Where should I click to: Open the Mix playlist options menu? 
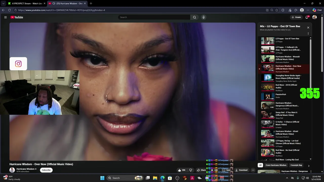pos(308,33)
